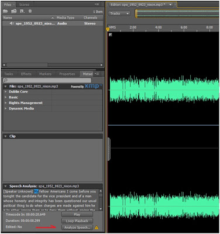Click the zoom navigator overview bar above timeline
The width and height of the screenshot is (220, 234).
pos(177,13)
